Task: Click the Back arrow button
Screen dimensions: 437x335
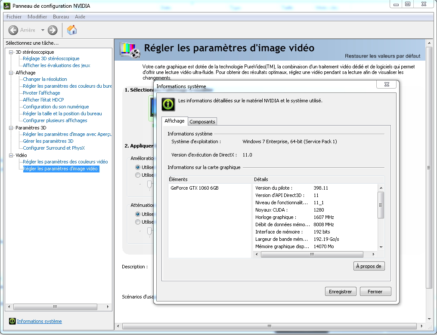Action: click(13, 30)
